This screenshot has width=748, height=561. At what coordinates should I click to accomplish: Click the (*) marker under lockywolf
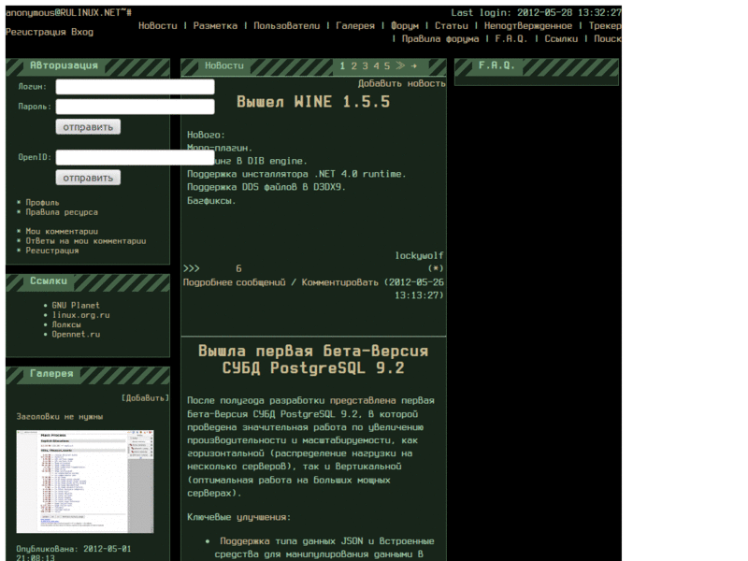pyautogui.click(x=436, y=268)
